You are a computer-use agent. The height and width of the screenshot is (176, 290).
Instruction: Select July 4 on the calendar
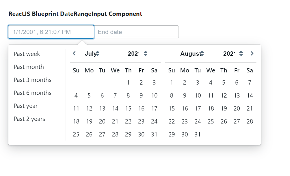[x=76, y=95]
